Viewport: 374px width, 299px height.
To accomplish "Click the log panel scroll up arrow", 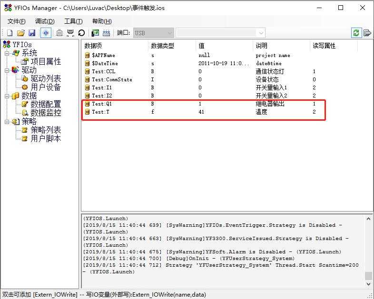I will pos(368,219).
